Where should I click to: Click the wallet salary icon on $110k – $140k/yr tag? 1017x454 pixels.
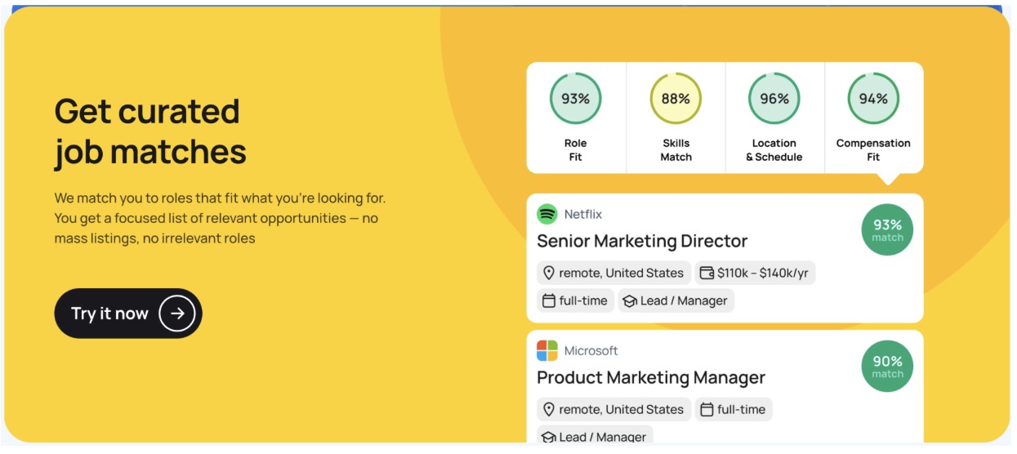(707, 274)
